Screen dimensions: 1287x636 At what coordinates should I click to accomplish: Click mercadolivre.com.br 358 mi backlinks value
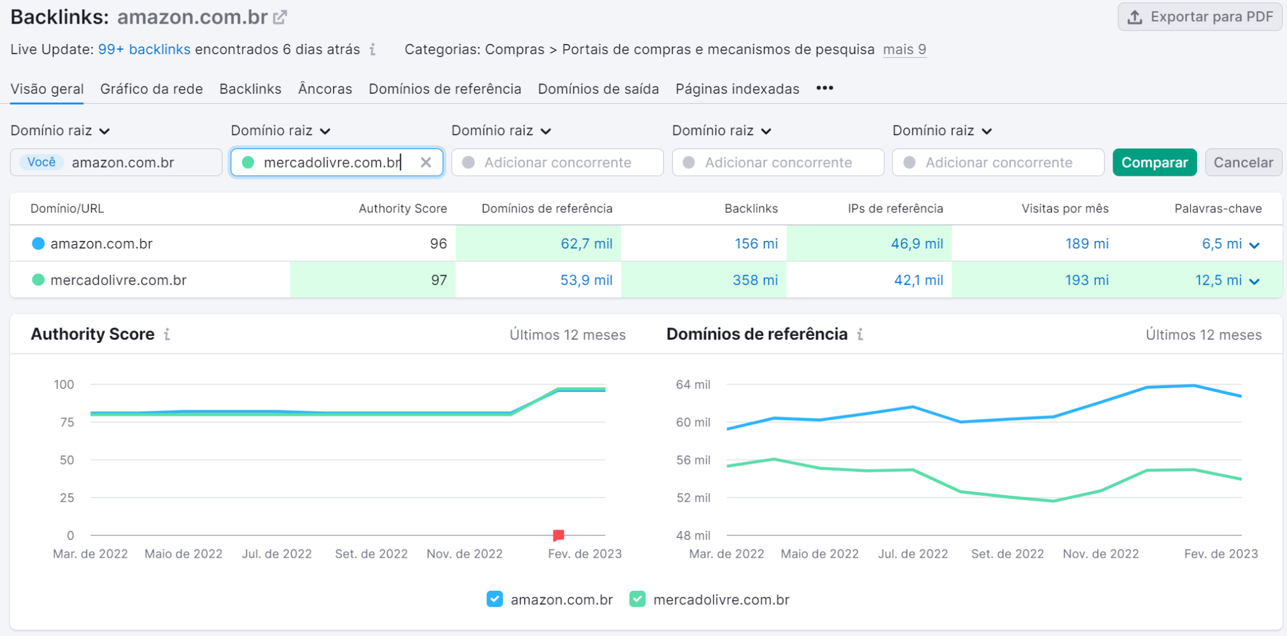pos(755,280)
